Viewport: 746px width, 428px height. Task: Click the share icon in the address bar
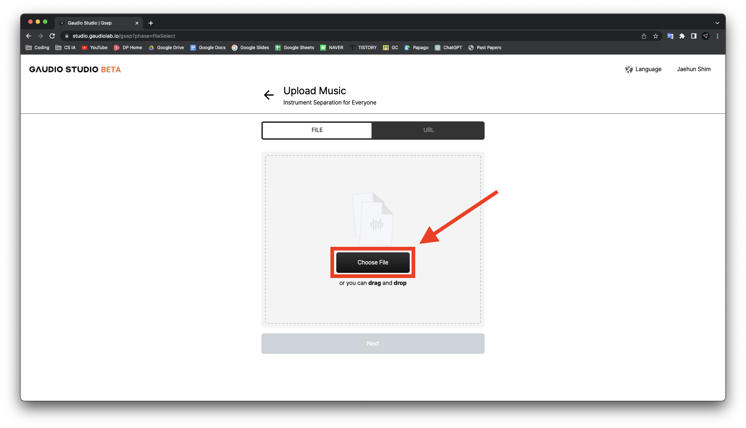(644, 36)
